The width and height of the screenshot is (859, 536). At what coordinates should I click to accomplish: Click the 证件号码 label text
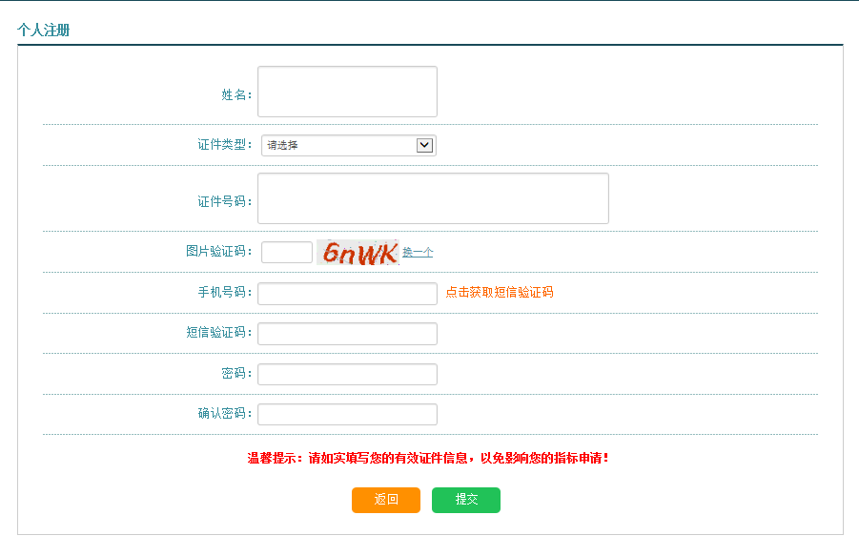224,201
